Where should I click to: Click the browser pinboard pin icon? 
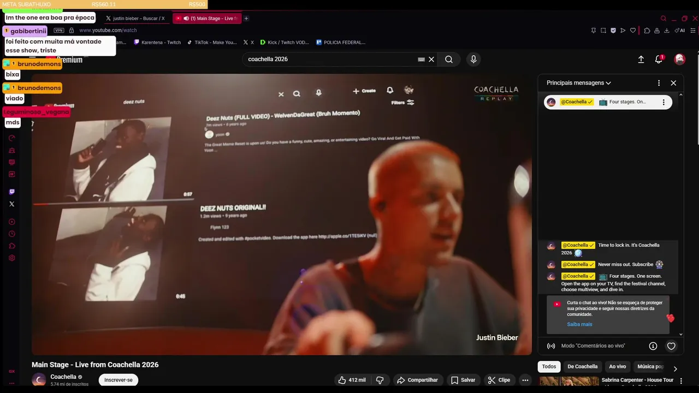coord(594,31)
